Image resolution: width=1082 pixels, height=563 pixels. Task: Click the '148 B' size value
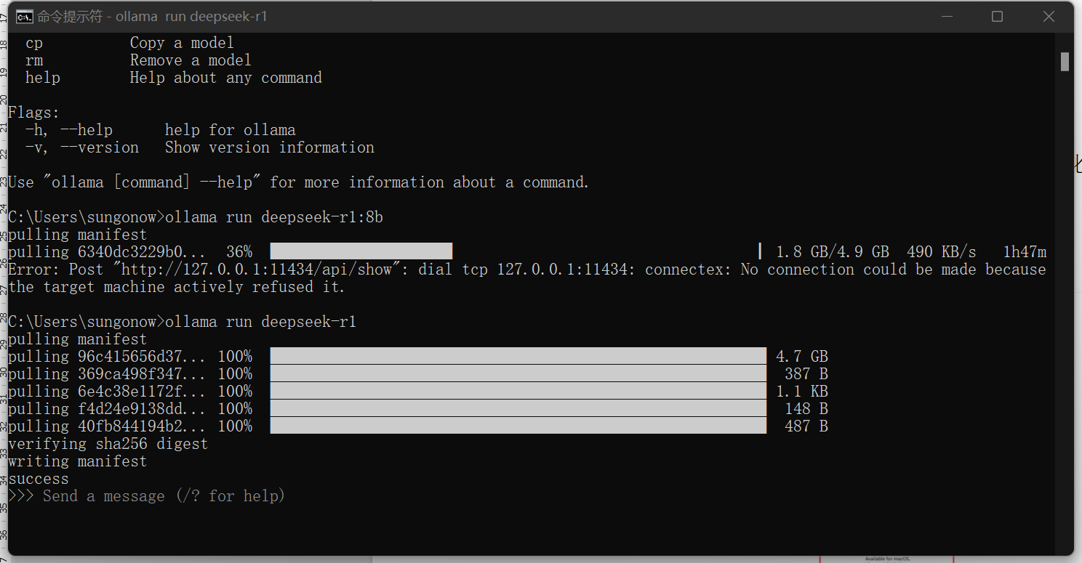click(x=806, y=409)
